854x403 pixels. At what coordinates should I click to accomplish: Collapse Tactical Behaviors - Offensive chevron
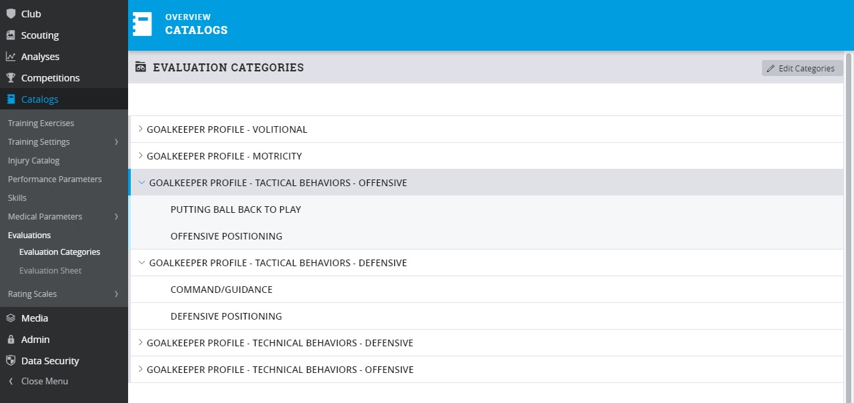[x=141, y=182]
